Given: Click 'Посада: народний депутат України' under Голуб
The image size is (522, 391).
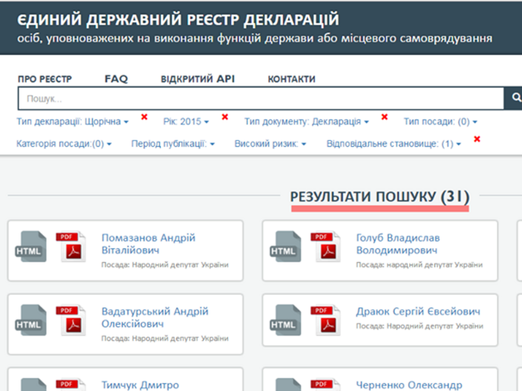Looking at the screenshot, I should (x=419, y=265).
